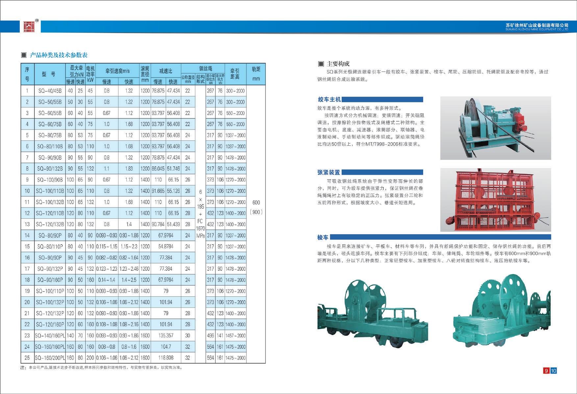Select the model cell SQ-100/110B
The image size is (577, 394).
50,191
